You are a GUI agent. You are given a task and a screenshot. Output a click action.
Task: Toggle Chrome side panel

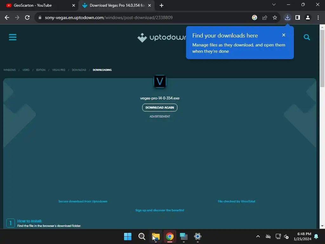coord(298,17)
